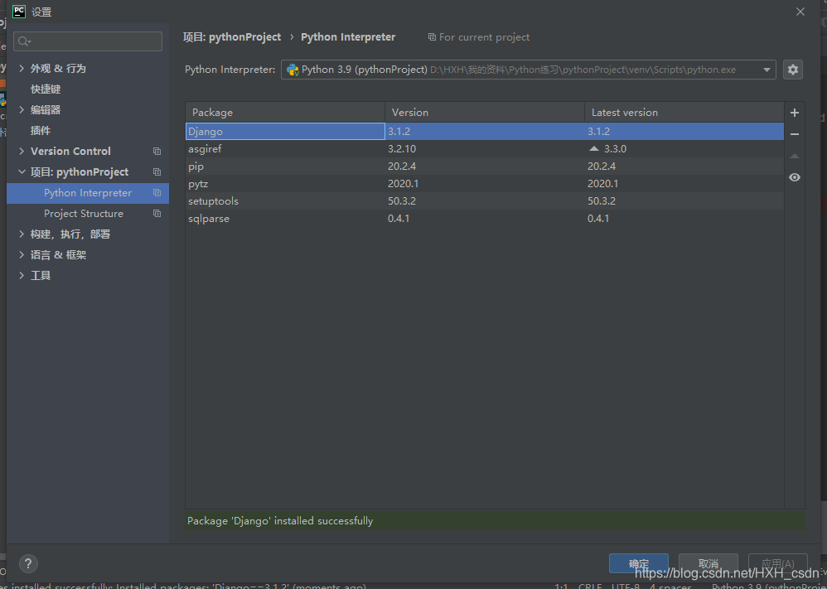The height and width of the screenshot is (589, 827).
Task: Click the gear icon beside the interpreter dropdown
Action: coord(793,70)
